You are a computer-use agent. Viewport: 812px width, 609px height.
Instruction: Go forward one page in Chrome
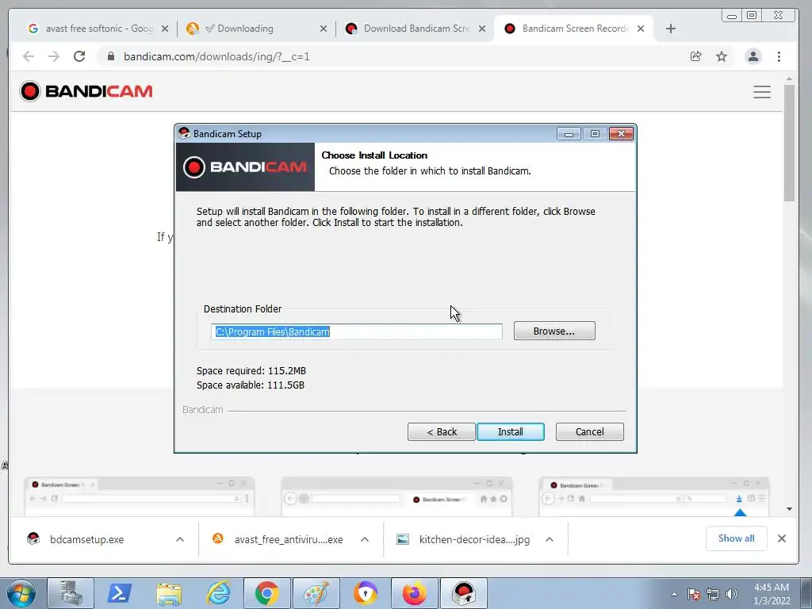tap(54, 56)
